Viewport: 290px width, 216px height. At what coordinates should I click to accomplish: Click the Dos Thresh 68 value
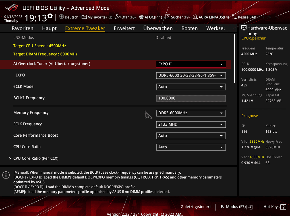[x=268, y=163]
